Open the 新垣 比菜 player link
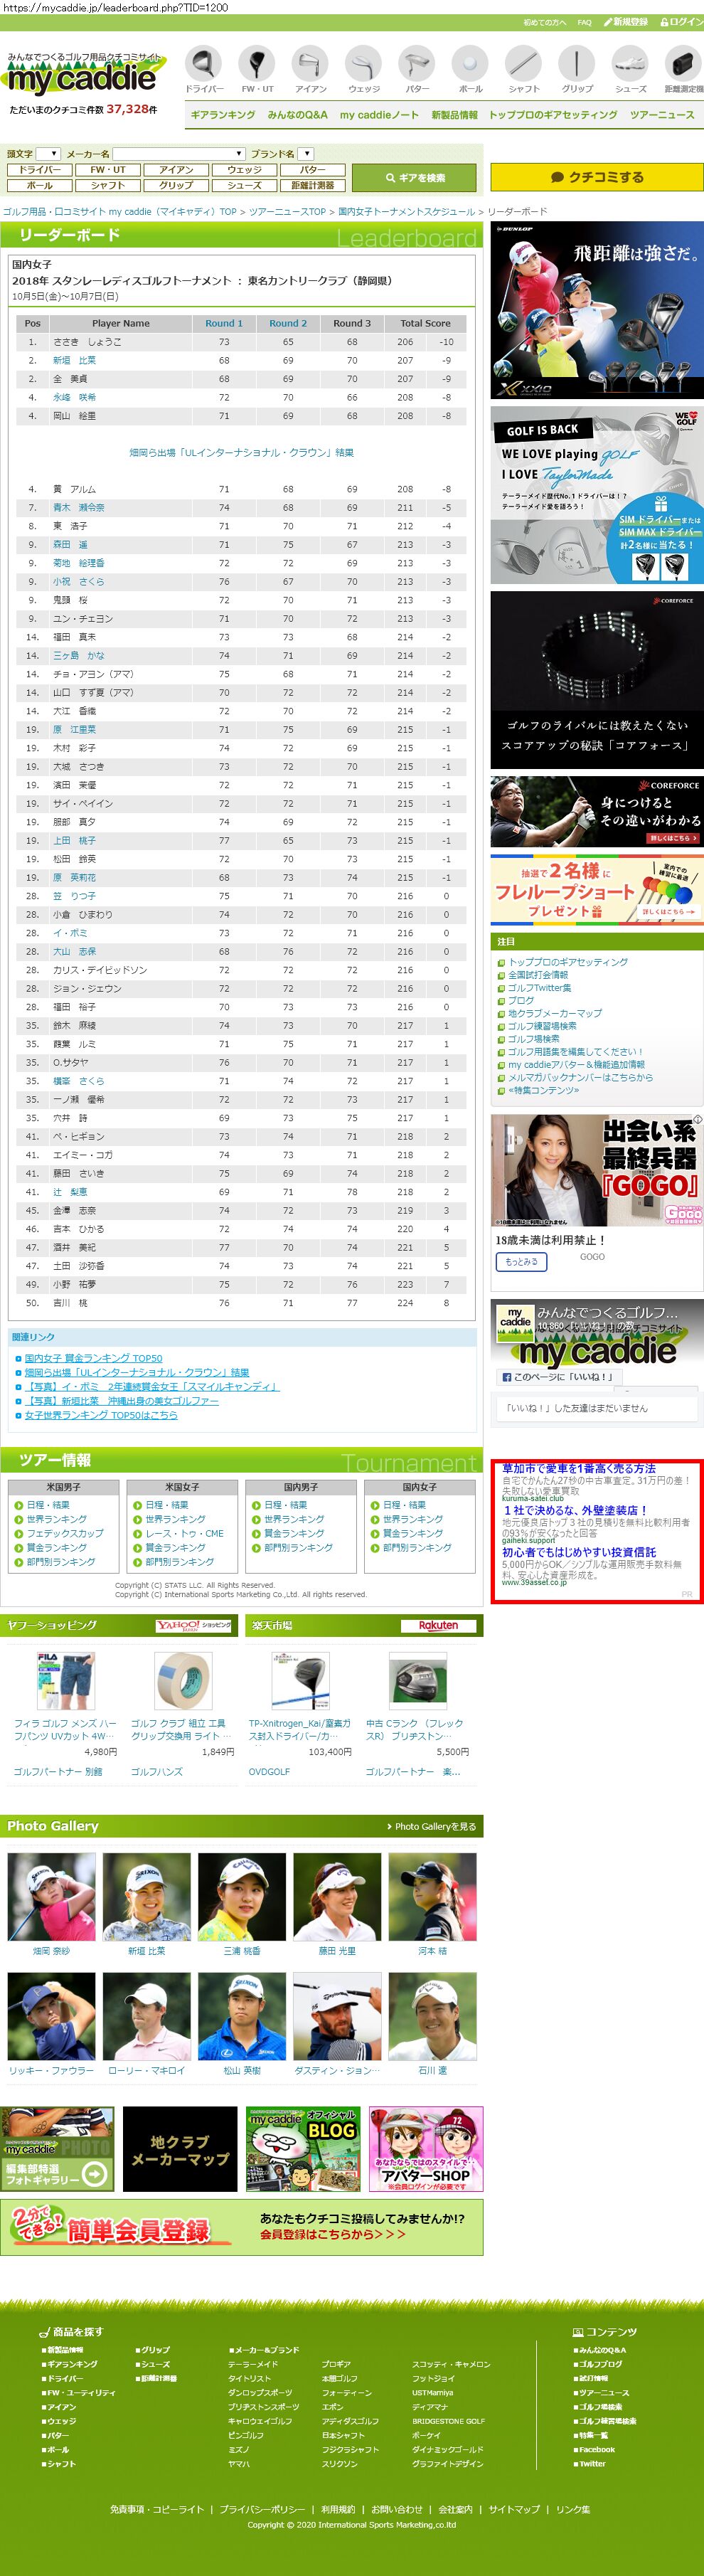Image resolution: width=704 pixels, height=2576 pixels. pyautogui.click(x=75, y=360)
